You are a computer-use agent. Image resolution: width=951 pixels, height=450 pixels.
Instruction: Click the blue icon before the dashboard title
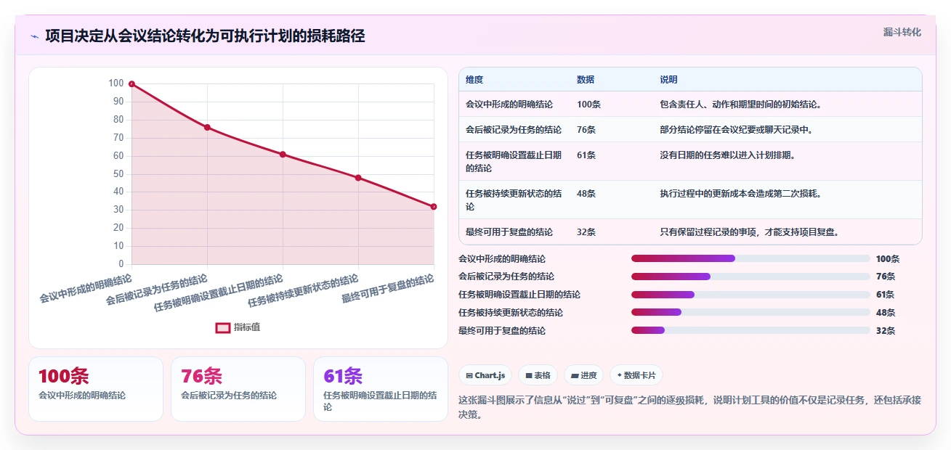(x=34, y=36)
